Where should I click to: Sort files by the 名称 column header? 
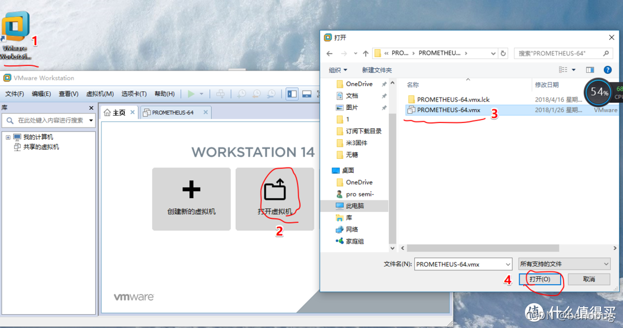[413, 85]
